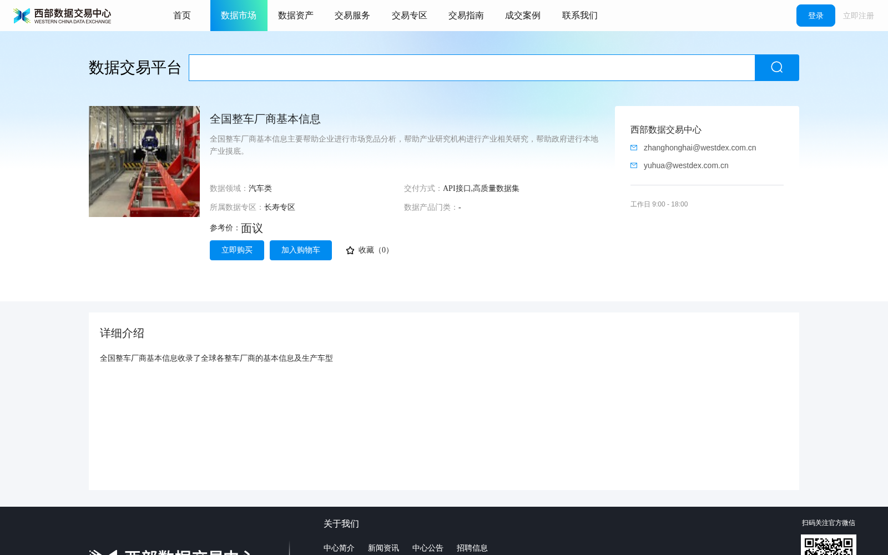888x555 pixels.
Task: Open 成交案例 in navigation
Action: (523, 16)
